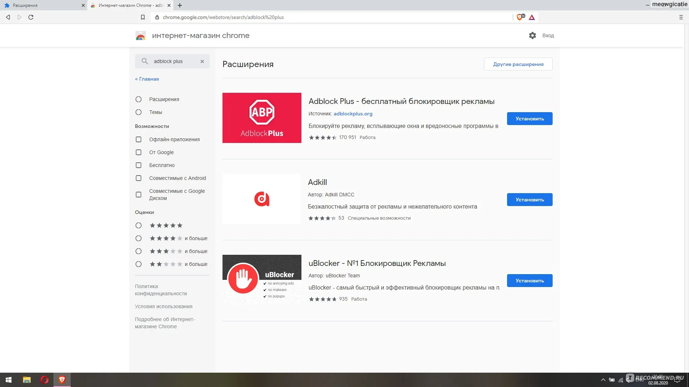The height and width of the screenshot is (387, 689).
Task: Select four stars и больше filter
Action: [x=139, y=238]
